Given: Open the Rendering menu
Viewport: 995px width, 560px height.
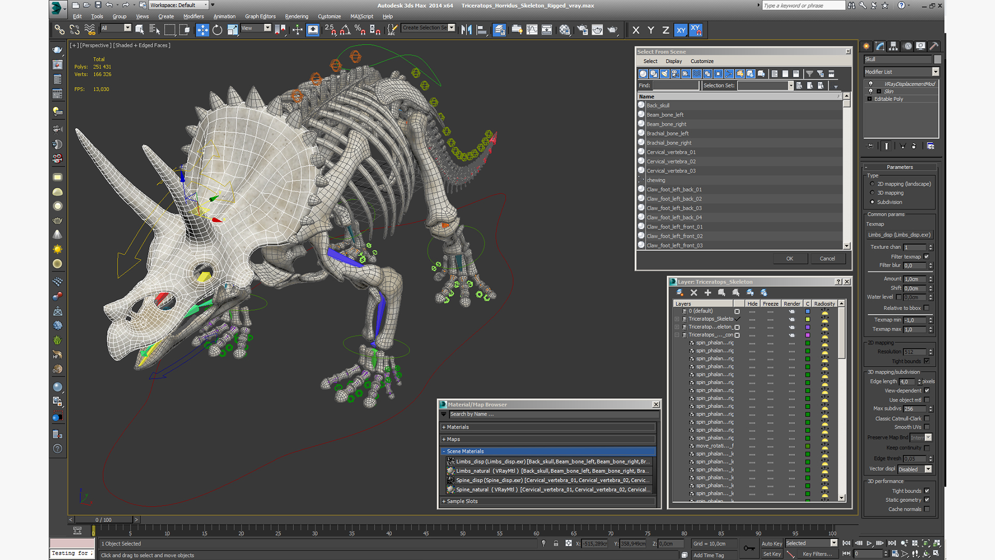Looking at the screenshot, I should point(296,16).
